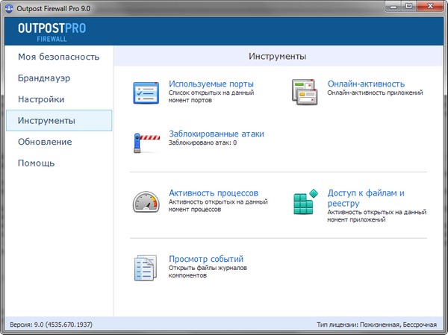Viewport: 448px width, 335px height.
Task: Click the Онлайн-активность windows icon
Action: [x=305, y=92]
